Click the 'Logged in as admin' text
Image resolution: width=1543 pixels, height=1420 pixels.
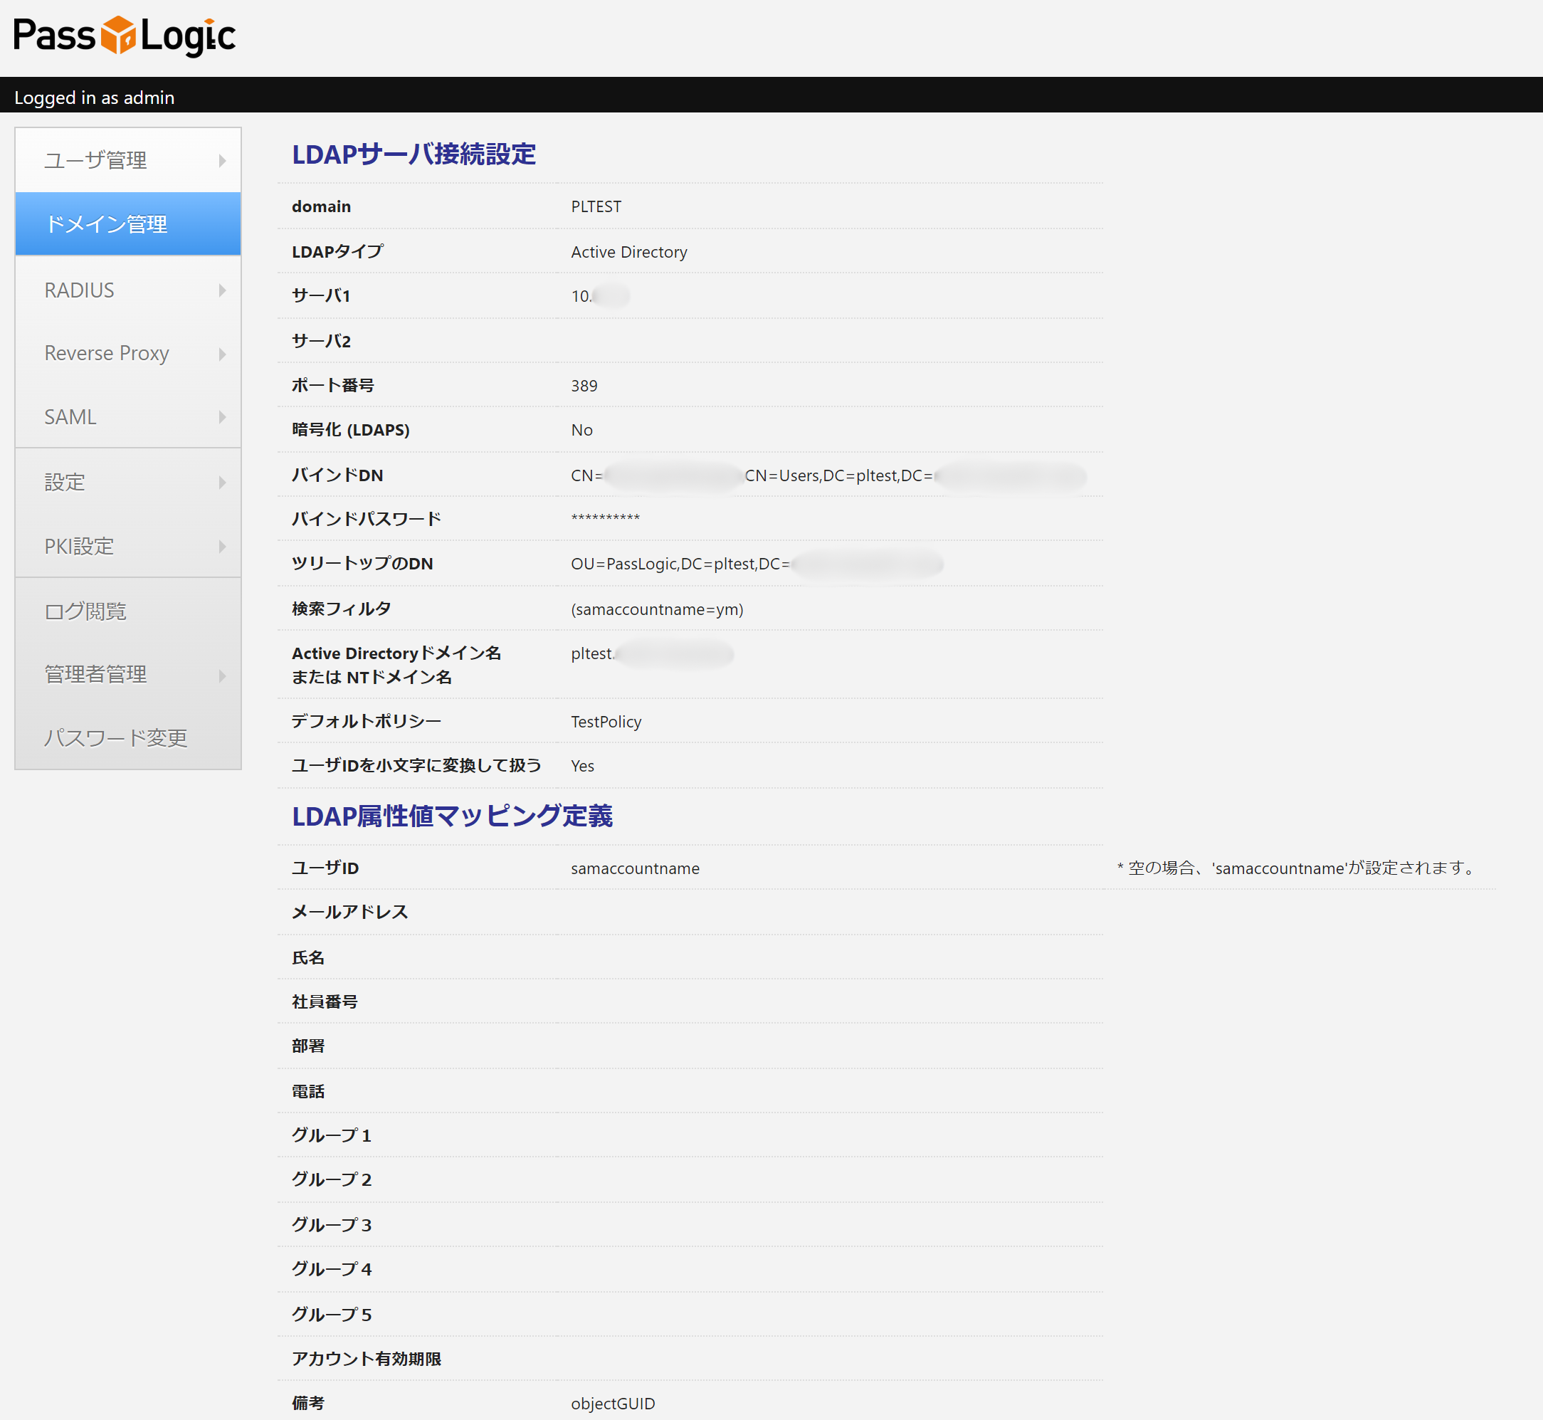pyautogui.click(x=95, y=98)
